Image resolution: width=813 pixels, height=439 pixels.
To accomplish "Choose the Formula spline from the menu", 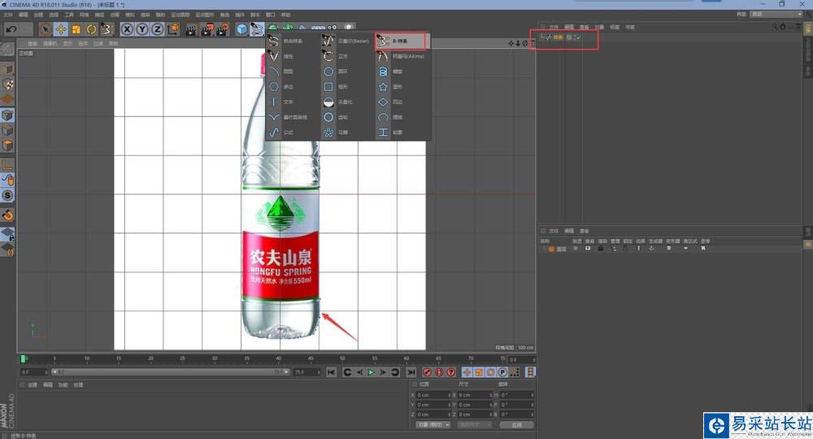I will [288, 133].
